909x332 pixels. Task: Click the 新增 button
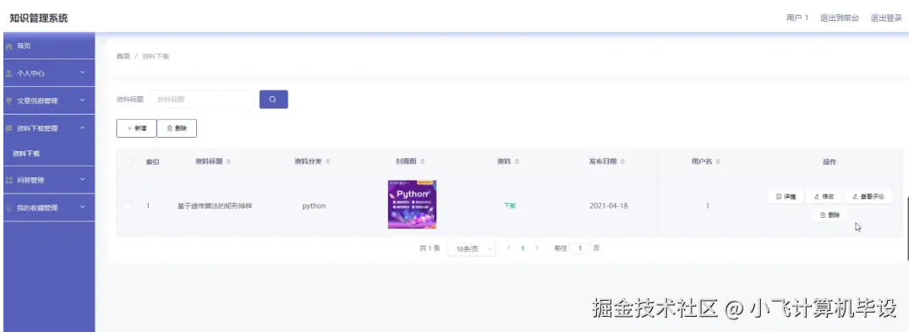click(136, 128)
